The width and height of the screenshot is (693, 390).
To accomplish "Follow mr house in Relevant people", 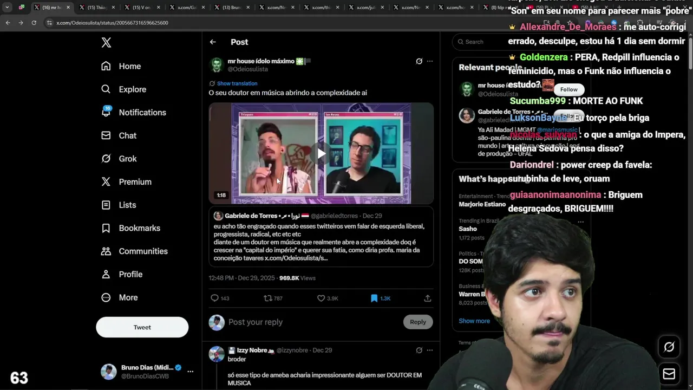I will 569,89.
